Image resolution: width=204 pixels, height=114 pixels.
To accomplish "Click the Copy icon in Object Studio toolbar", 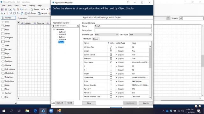I will (14, 9).
